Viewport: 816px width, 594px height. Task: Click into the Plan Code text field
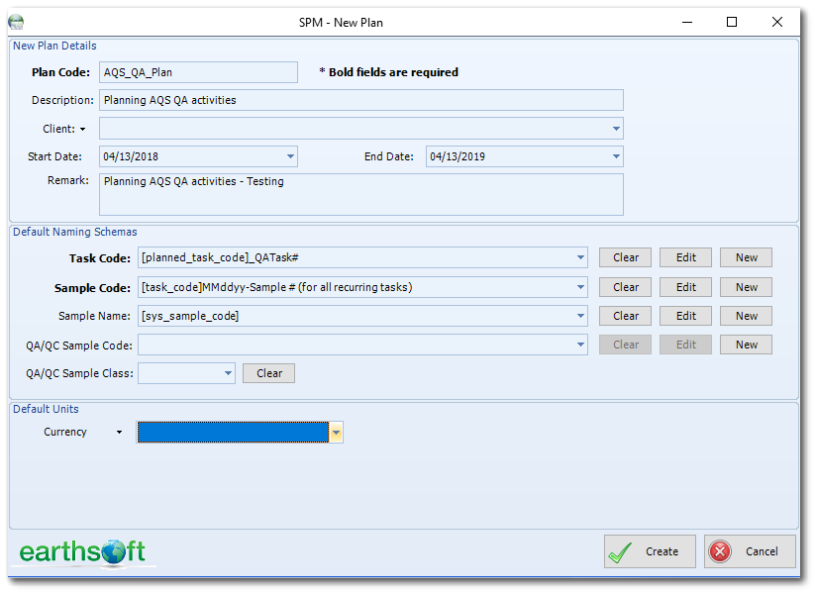tap(198, 72)
